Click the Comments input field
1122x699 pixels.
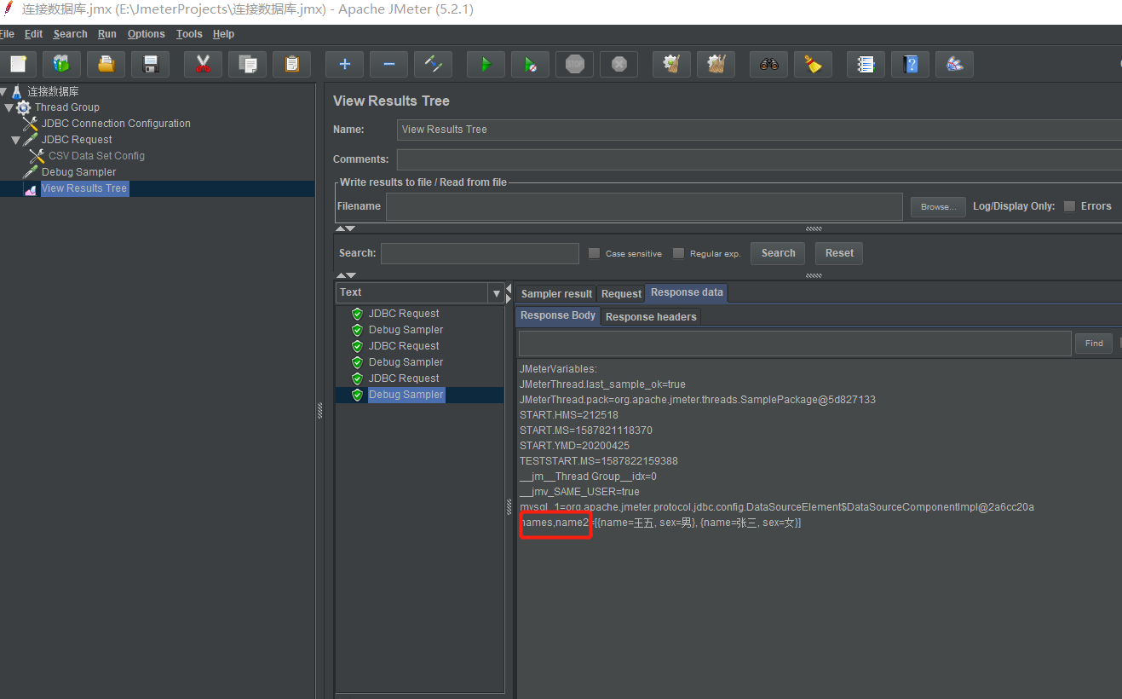click(x=759, y=159)
